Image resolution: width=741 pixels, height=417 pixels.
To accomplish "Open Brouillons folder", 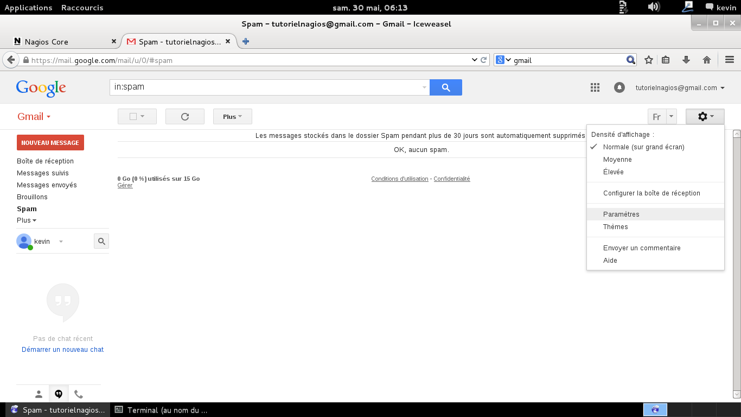I will point(32,197).
